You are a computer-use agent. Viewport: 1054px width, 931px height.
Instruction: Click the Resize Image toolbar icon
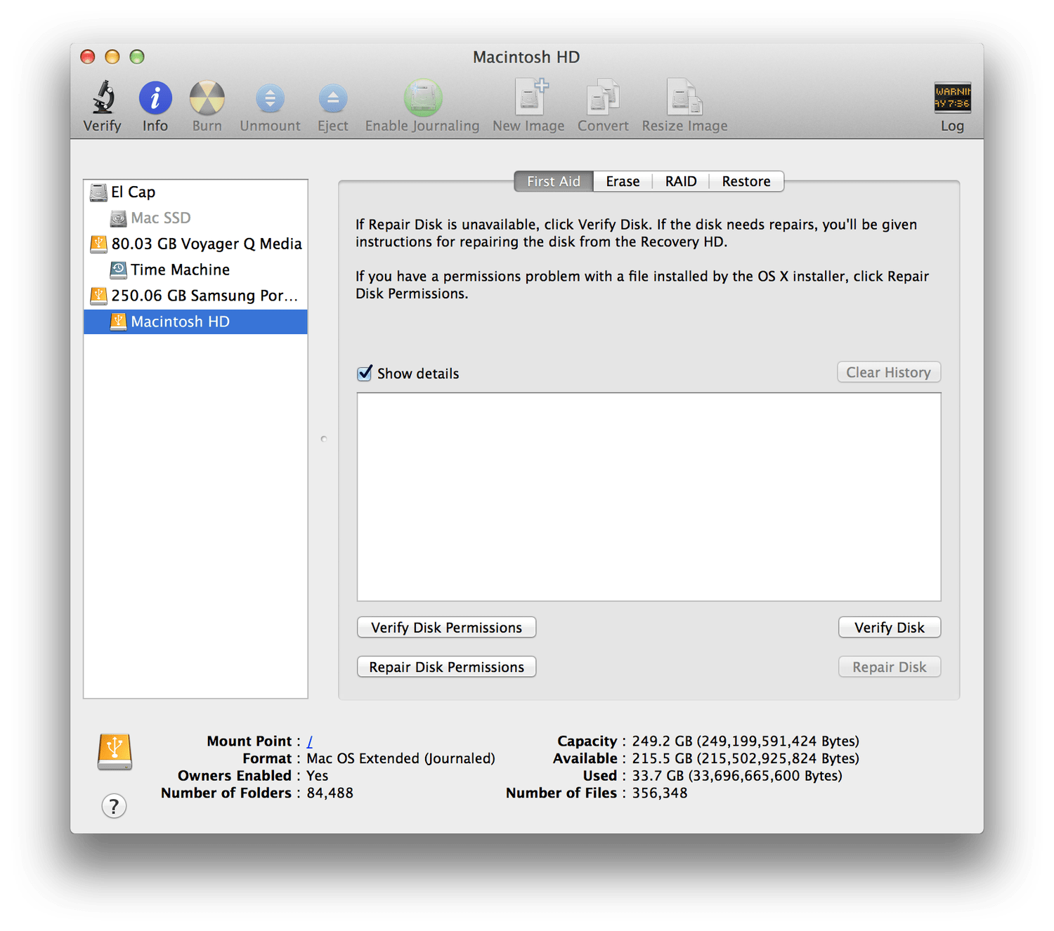tap(684, 97)
